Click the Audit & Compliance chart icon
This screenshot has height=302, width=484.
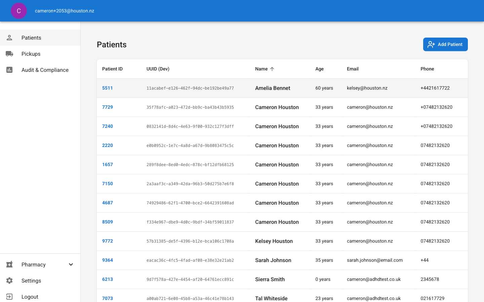9,70
